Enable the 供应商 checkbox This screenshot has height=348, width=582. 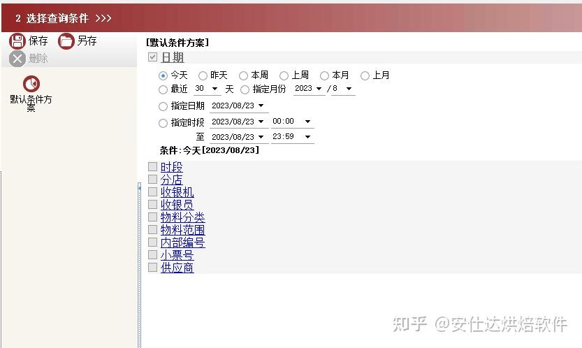(x=152, y=267)
